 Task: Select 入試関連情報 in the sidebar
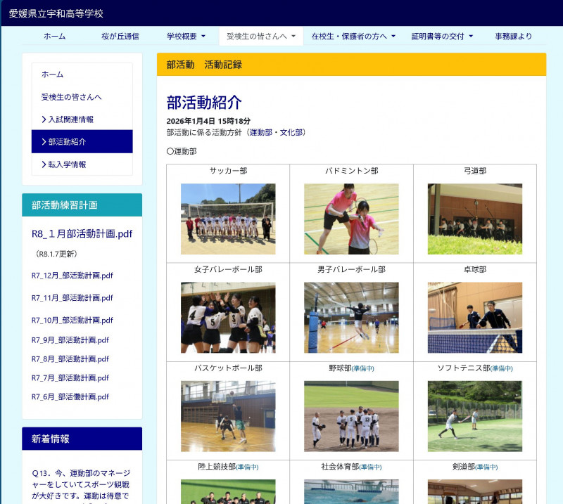(x=70, y=119)
